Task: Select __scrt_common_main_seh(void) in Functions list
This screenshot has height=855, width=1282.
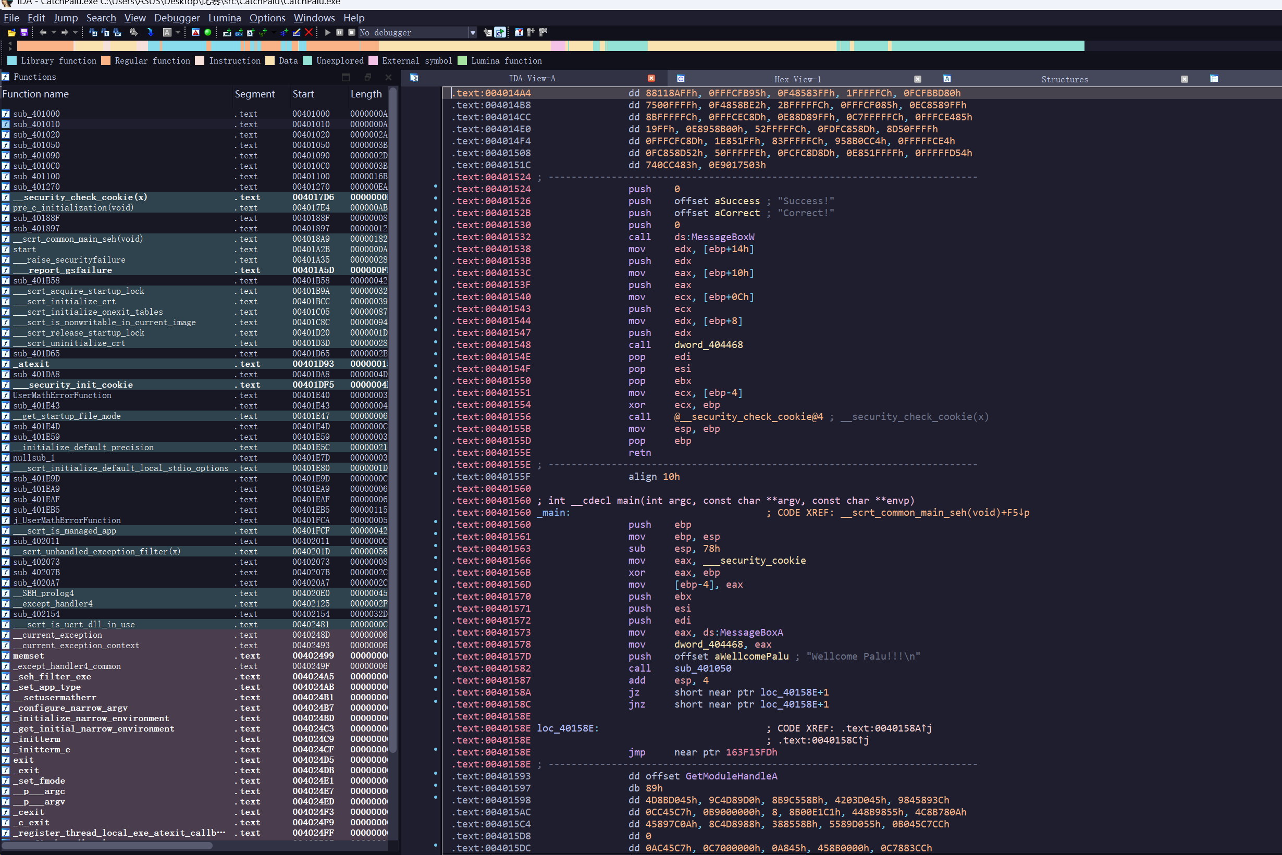Action: (194, 239)
